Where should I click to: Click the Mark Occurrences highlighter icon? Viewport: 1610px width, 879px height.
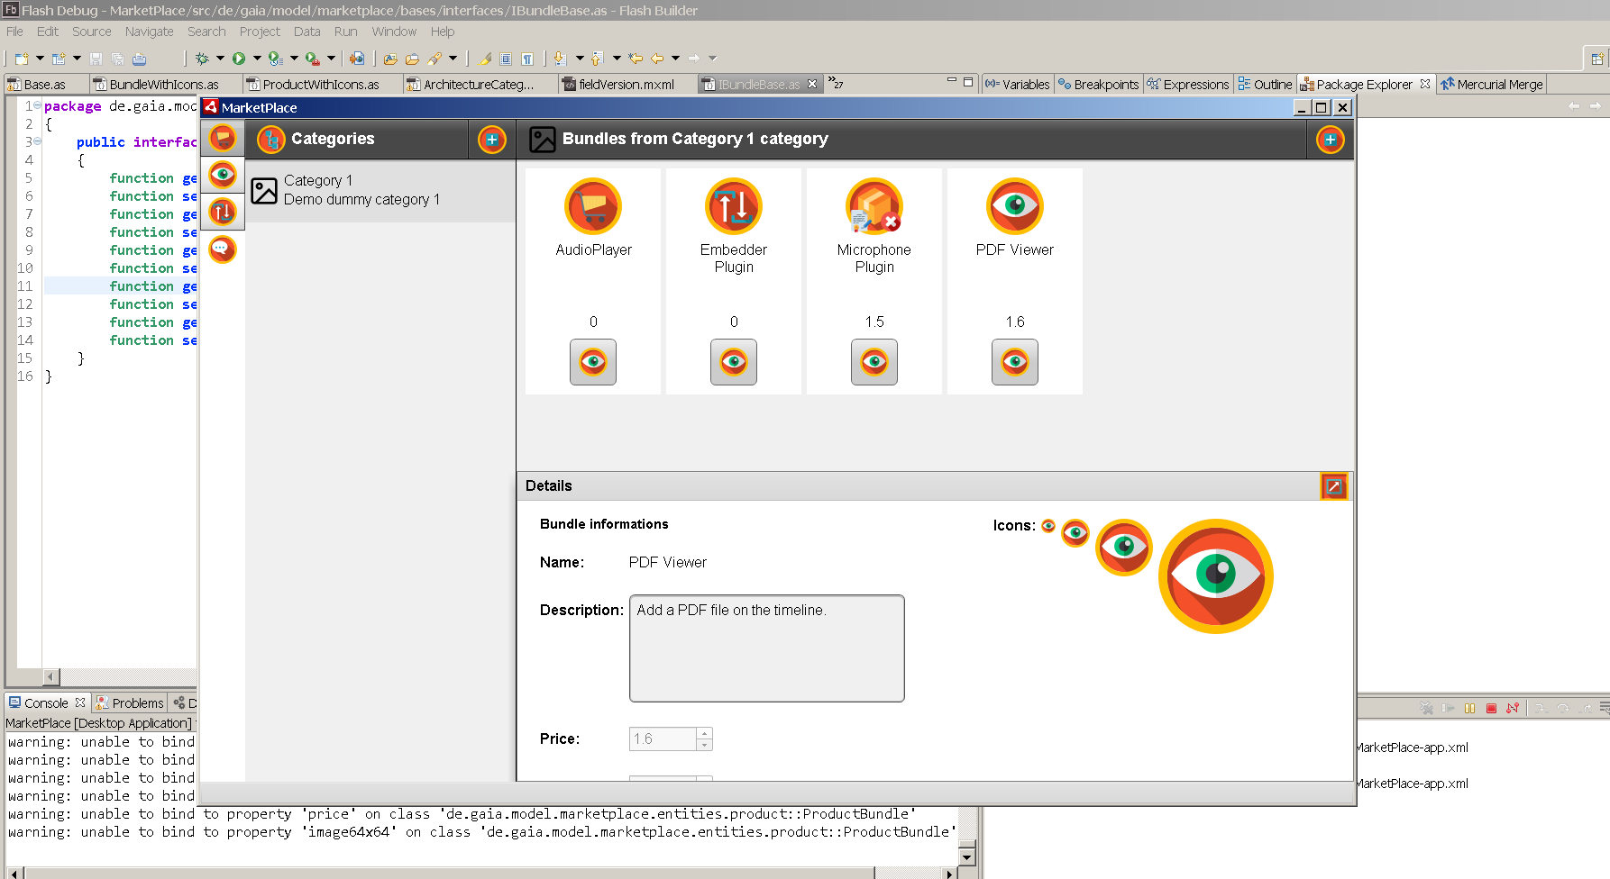tap(485, 59)
